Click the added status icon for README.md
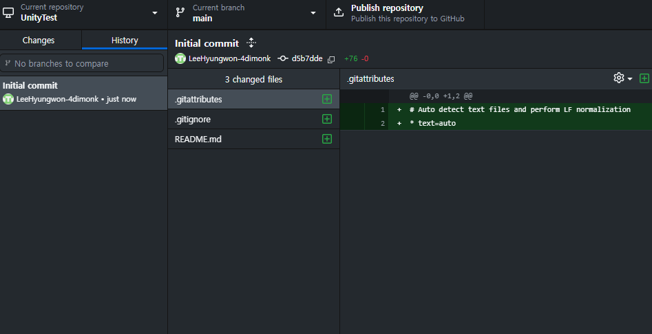 click(x=327, y=139)
